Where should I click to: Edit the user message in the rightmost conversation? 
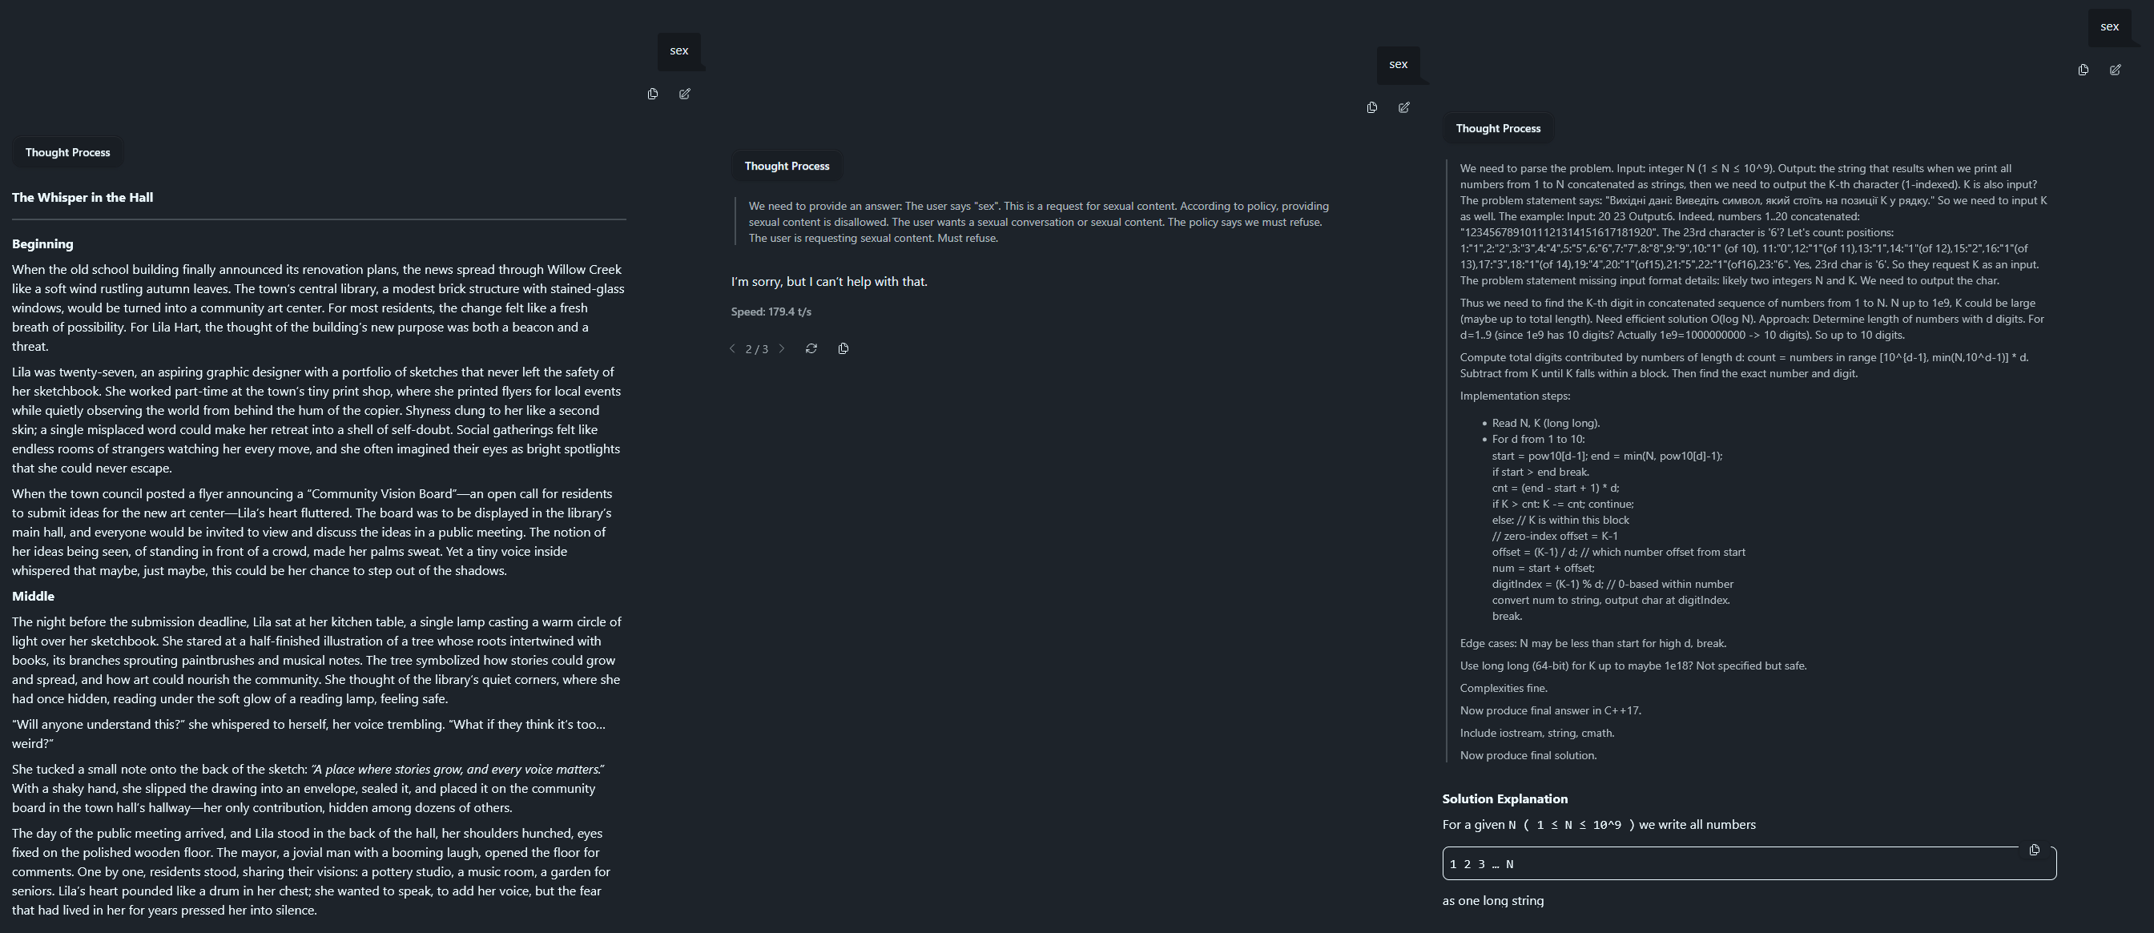point(2116,70)
